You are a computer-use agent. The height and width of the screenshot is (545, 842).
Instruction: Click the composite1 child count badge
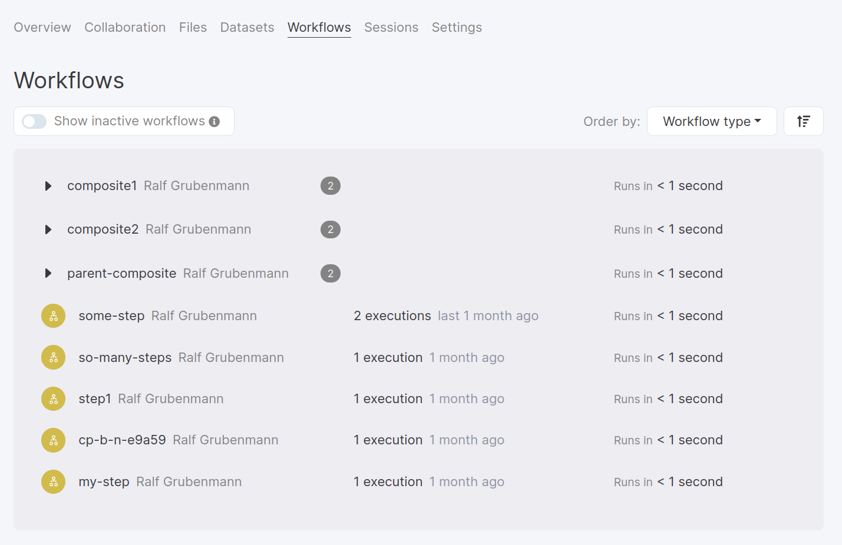331,186
